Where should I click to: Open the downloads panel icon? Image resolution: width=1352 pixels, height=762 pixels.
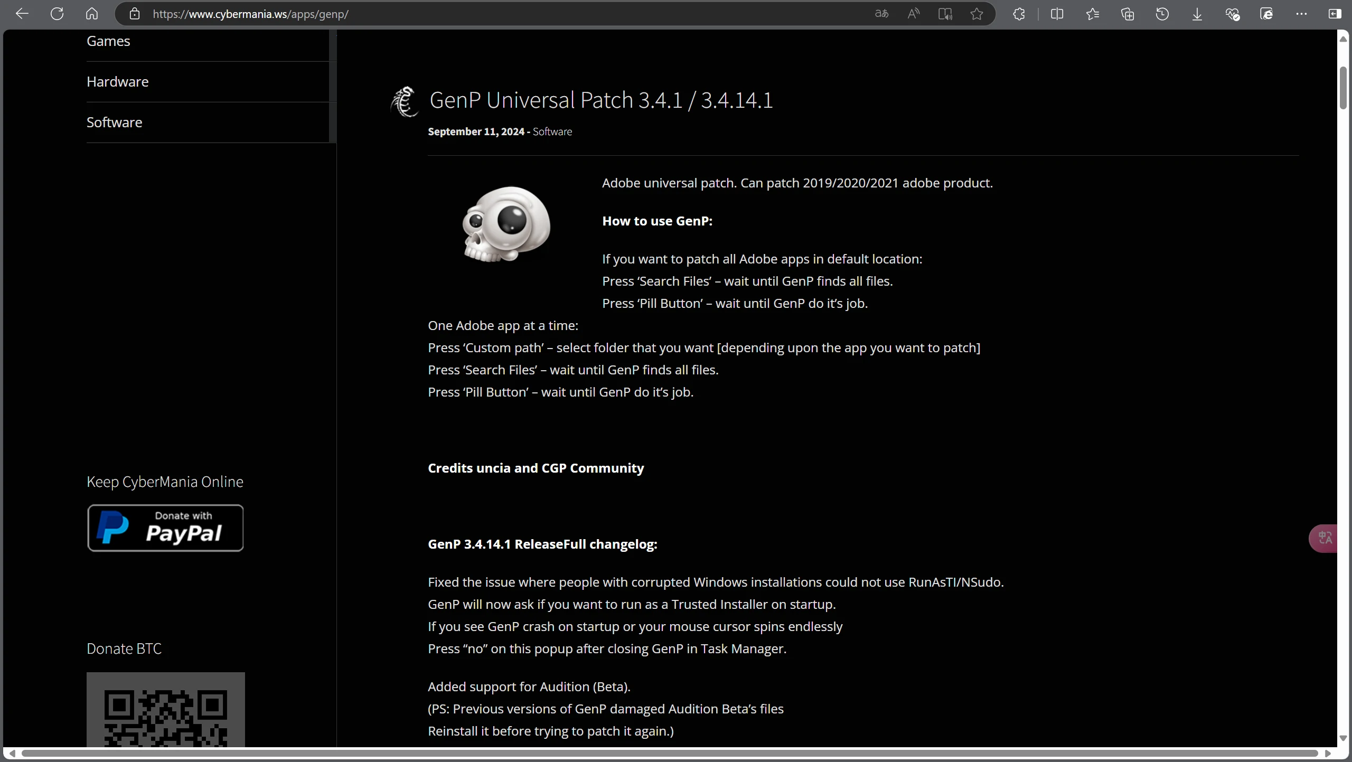pyautogui.click(x=1197, y=14)
